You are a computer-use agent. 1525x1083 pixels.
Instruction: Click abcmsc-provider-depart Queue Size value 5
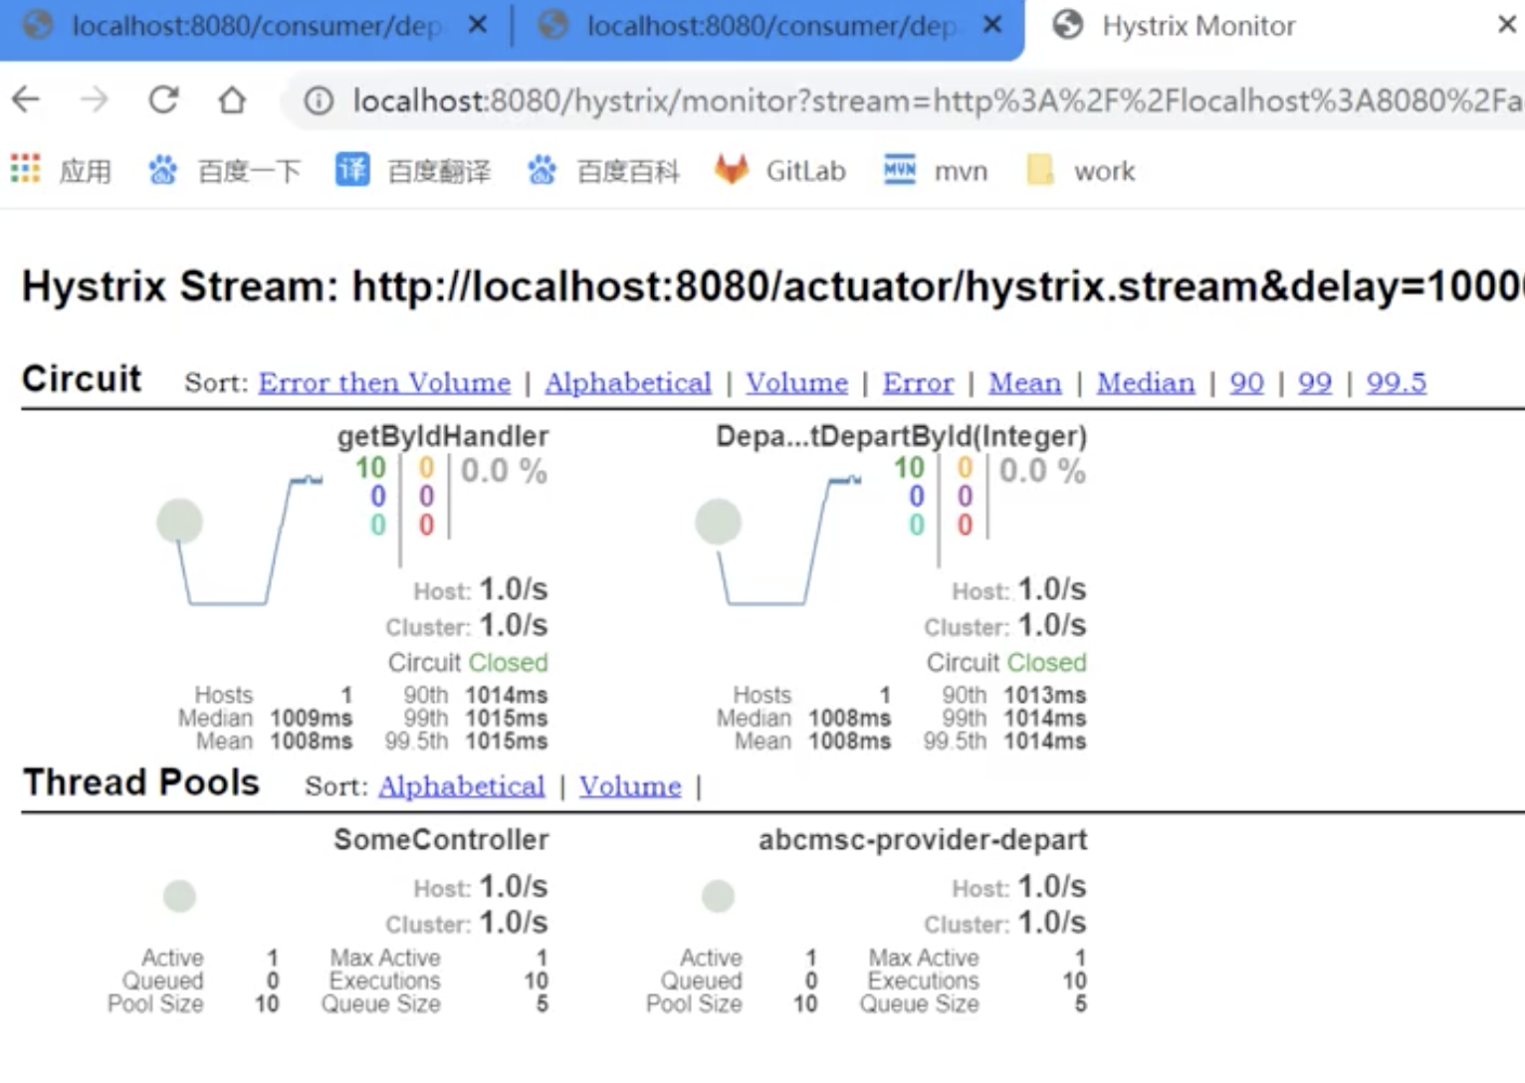1080,1004
